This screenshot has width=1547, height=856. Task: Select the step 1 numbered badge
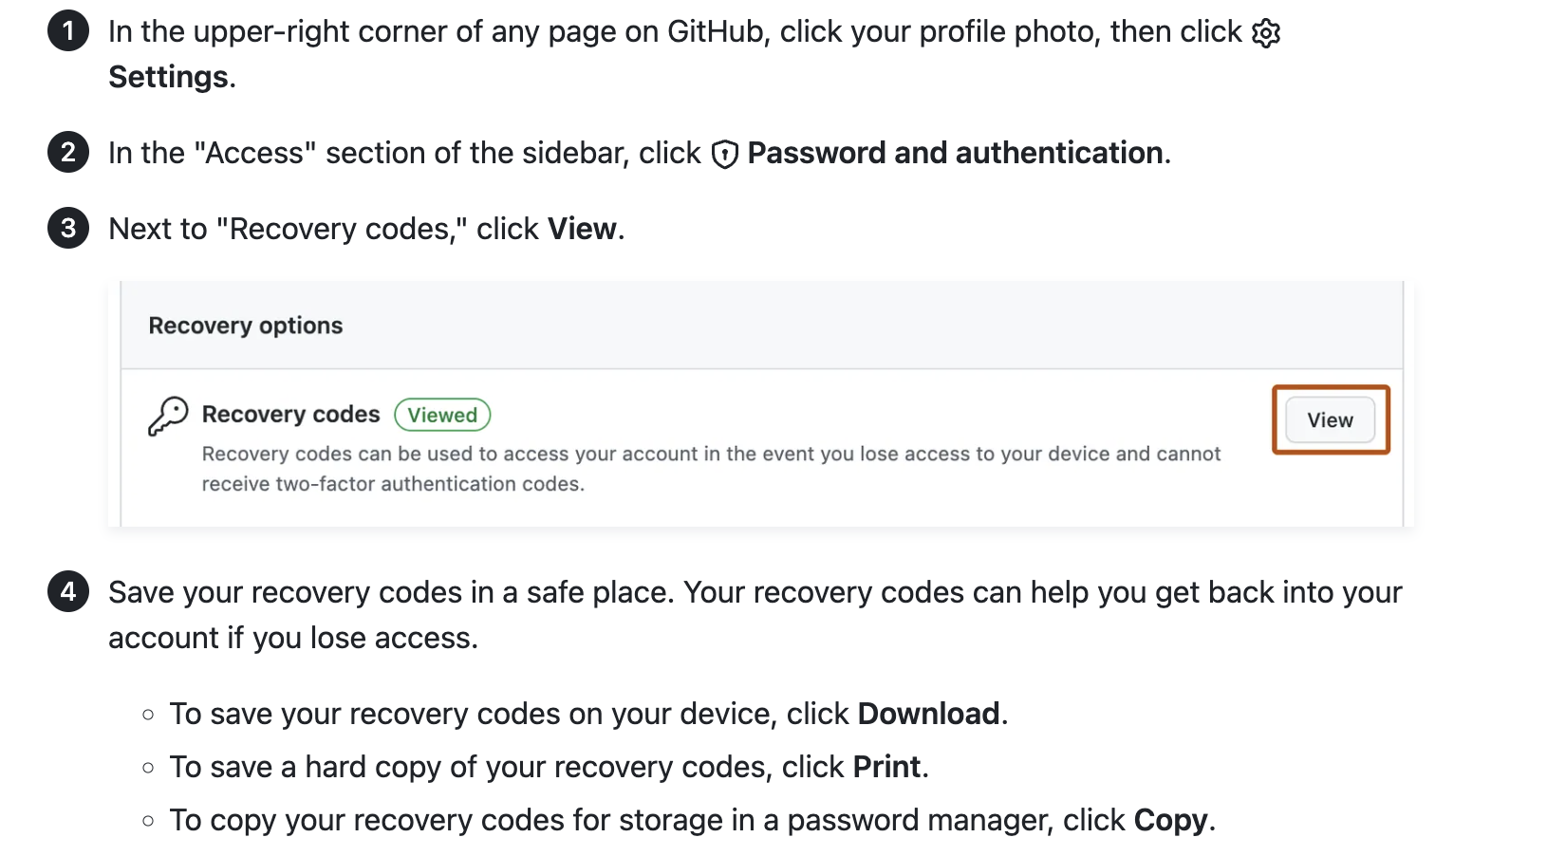(x=67, y=31)
